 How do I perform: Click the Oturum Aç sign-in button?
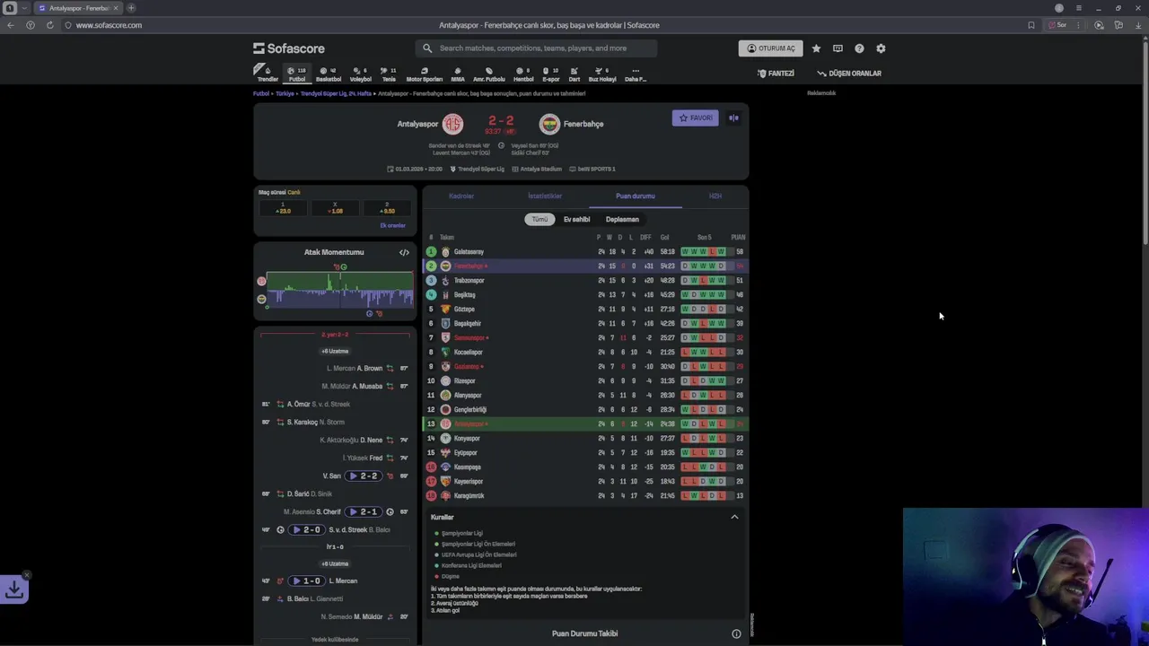tap(770, 48)
